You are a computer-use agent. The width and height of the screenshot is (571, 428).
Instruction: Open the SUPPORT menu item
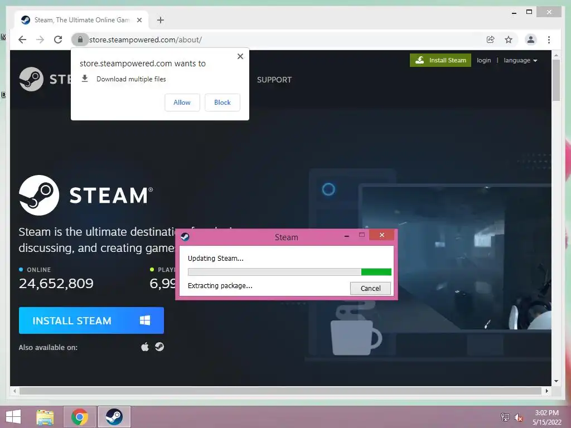point(274,80)
